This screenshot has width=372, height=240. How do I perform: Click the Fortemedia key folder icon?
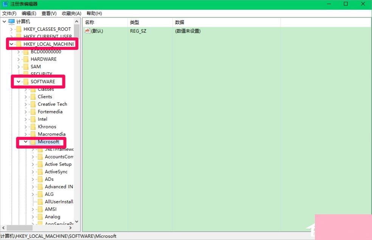tap(33, 111)
